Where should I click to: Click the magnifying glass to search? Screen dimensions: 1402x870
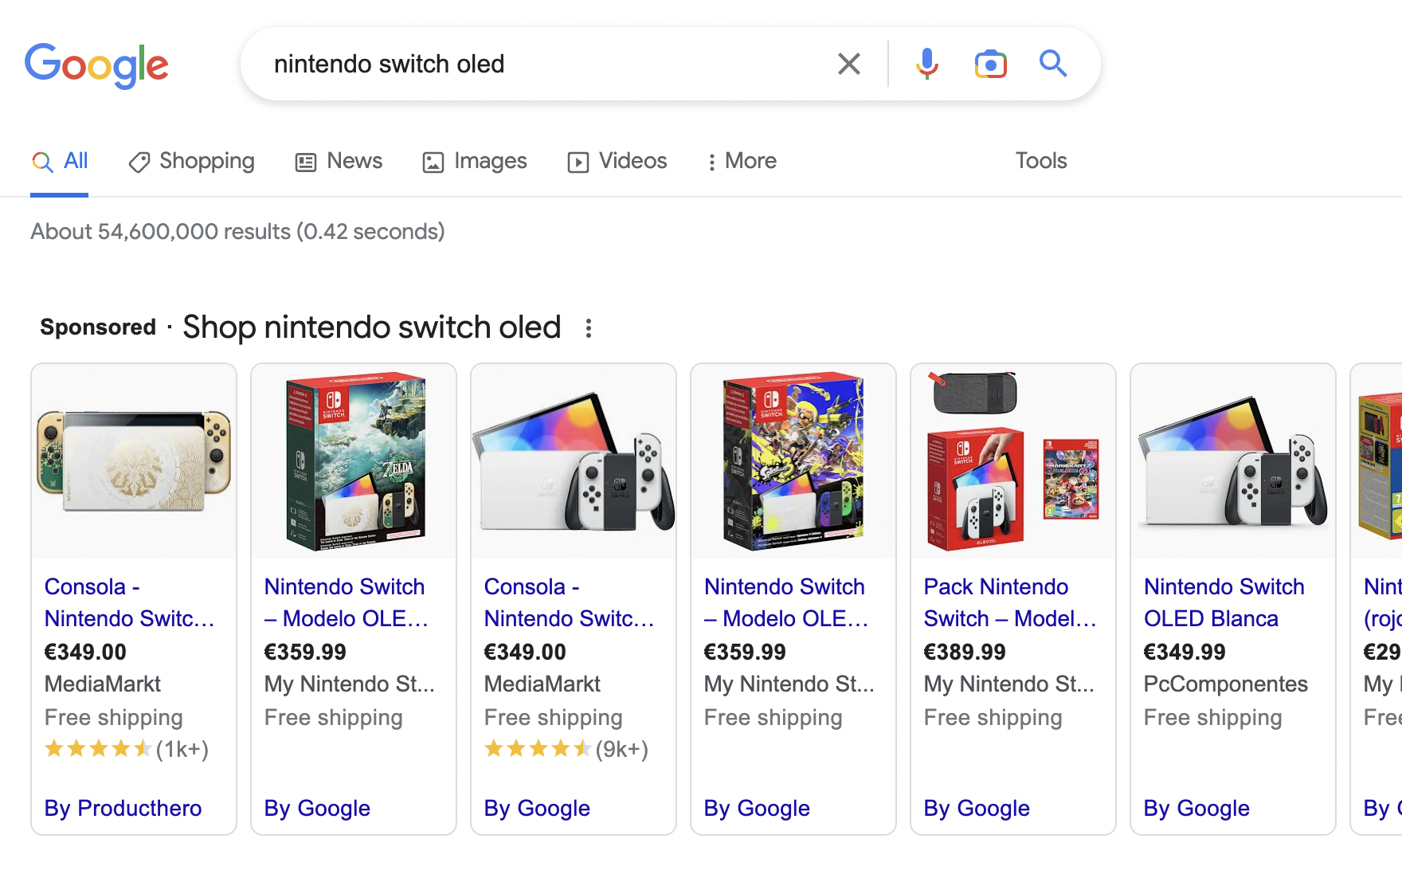click(1052, 64)
